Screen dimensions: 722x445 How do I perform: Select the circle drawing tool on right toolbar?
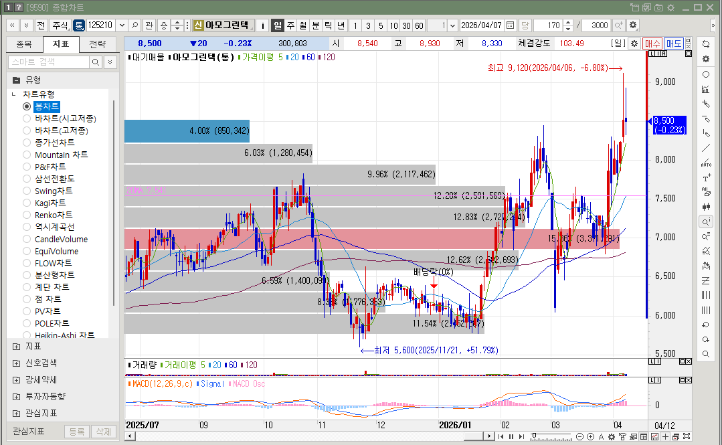point(706,74)
